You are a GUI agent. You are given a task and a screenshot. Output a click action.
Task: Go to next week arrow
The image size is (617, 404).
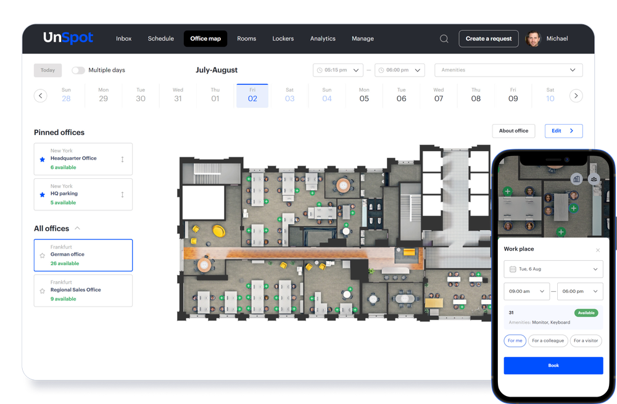pos(576,96)
